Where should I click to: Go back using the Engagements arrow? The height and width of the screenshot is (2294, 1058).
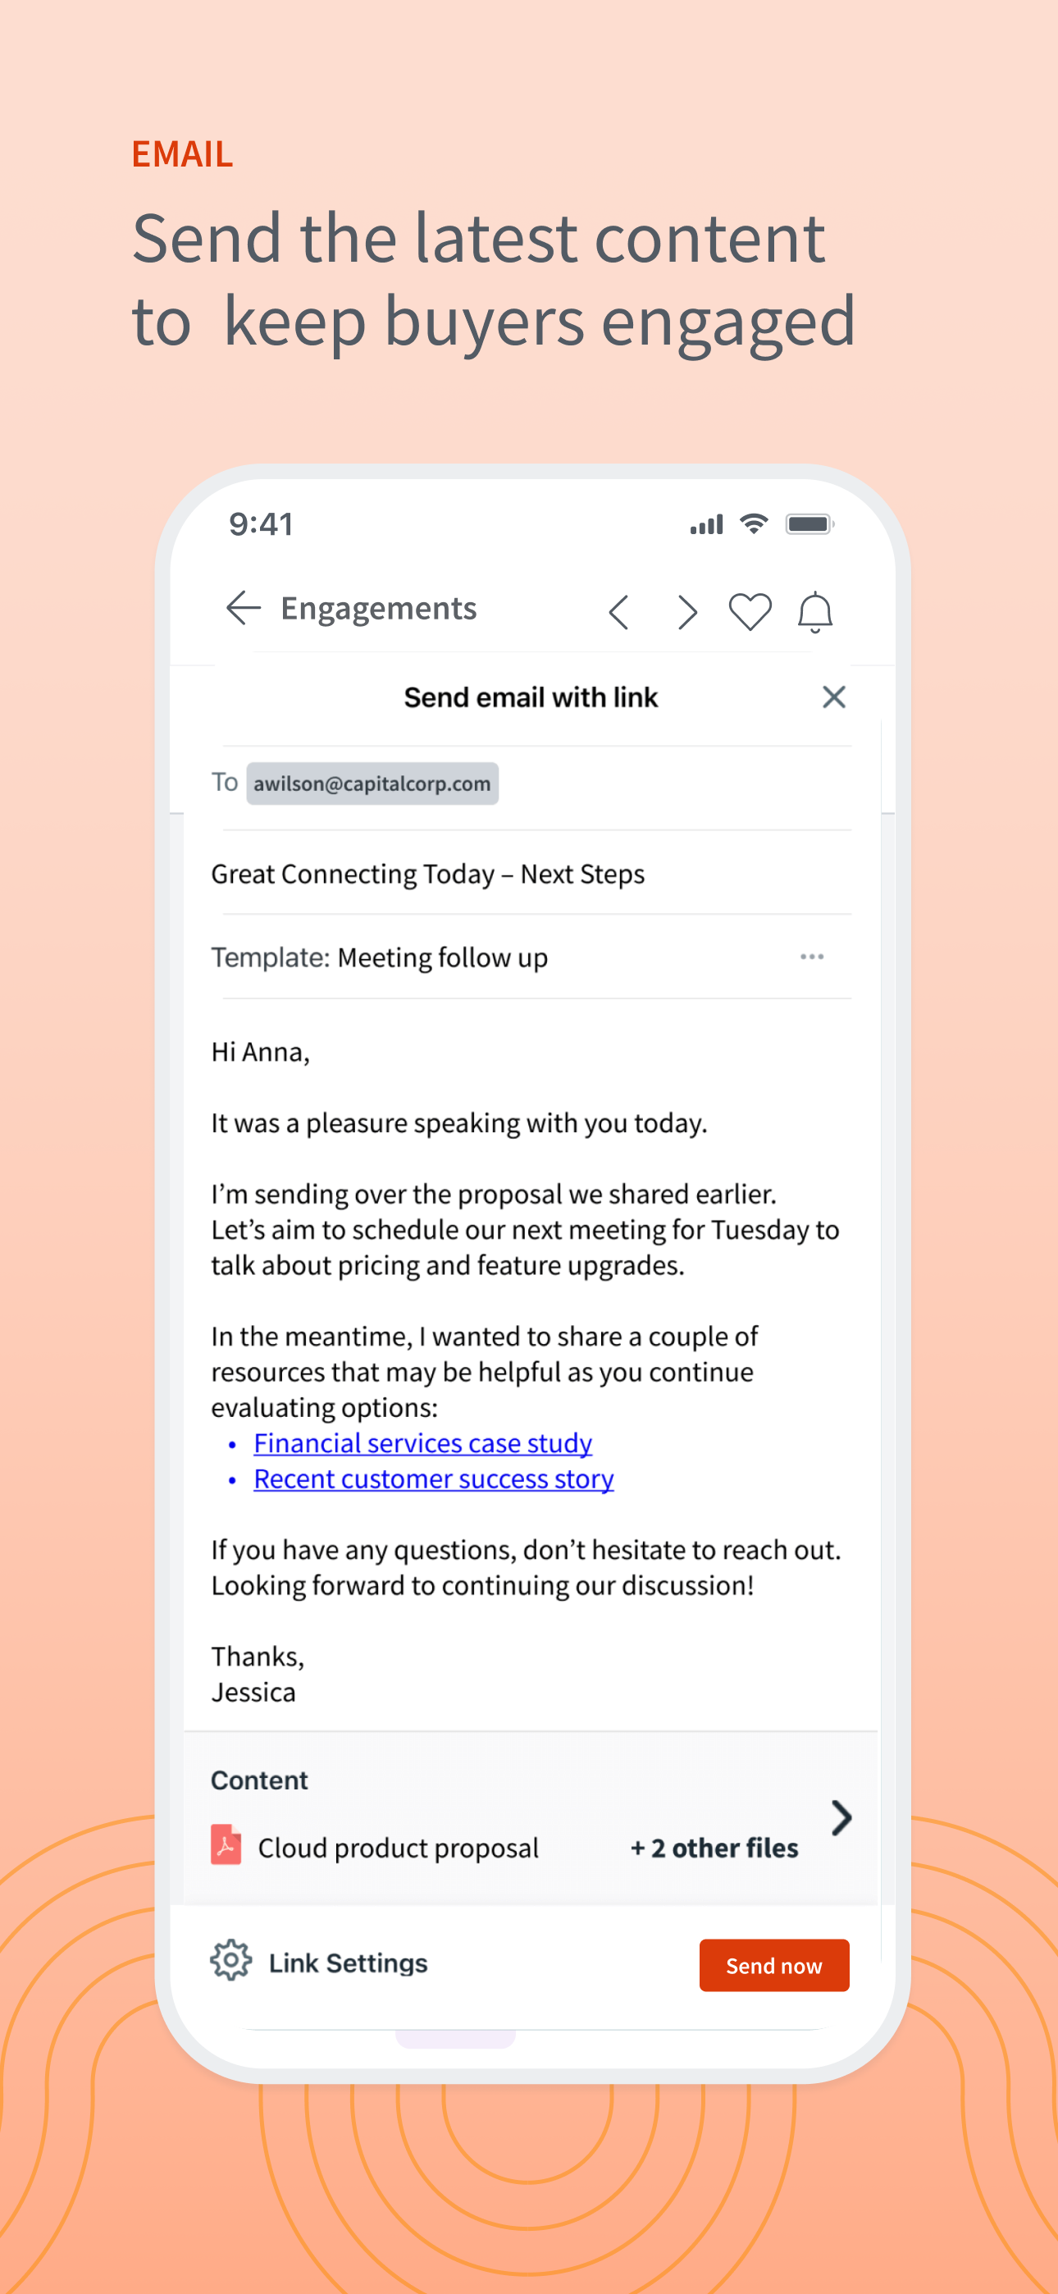pos(243,608)
